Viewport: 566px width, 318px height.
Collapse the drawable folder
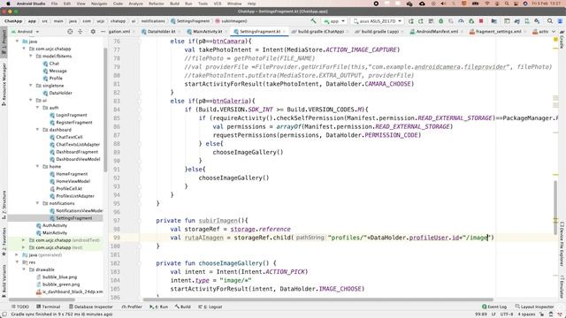point(24,269)
